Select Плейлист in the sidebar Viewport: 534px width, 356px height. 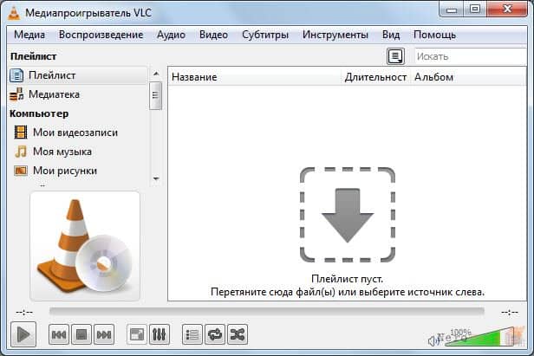[x=78, y=75]
